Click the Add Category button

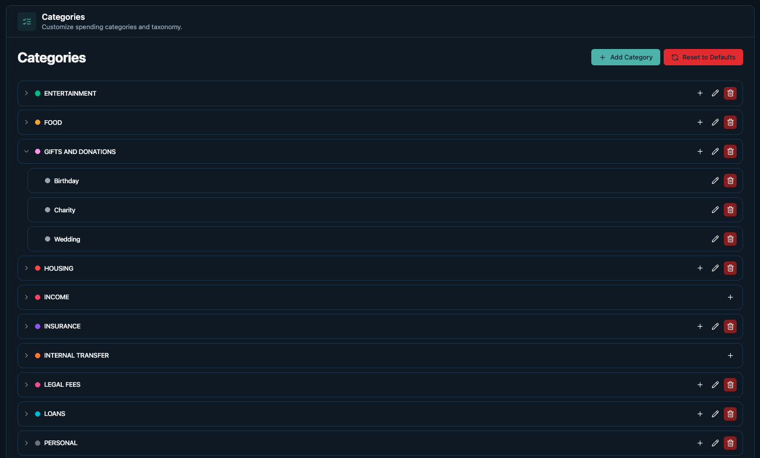tap(625, 57)
